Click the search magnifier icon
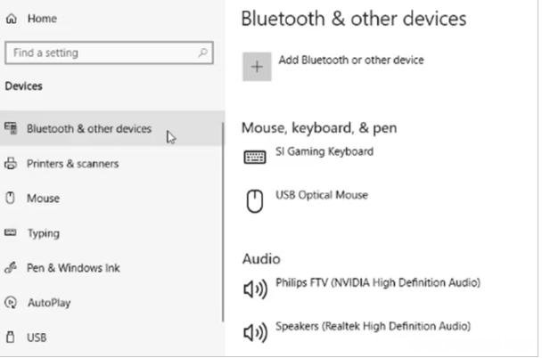 (x=203, y=53)
